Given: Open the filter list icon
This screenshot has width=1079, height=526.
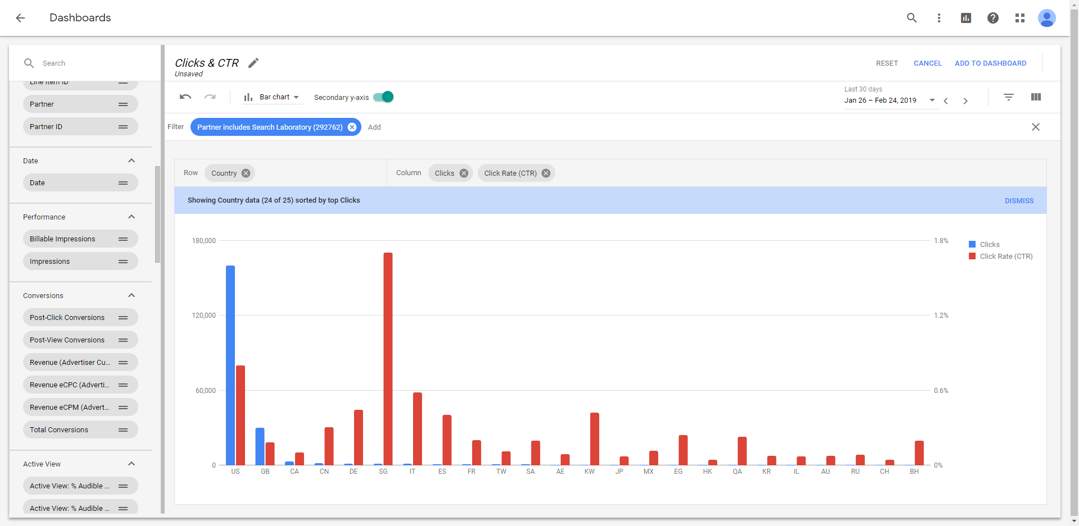Looking at the screenshot, I should click(1009, 97).
